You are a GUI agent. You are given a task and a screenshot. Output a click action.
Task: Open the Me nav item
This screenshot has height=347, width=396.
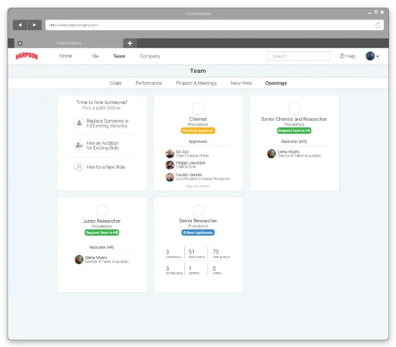click(x=95, y=56)
